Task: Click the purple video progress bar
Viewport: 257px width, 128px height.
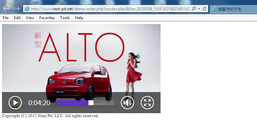Action: [73, 103]
